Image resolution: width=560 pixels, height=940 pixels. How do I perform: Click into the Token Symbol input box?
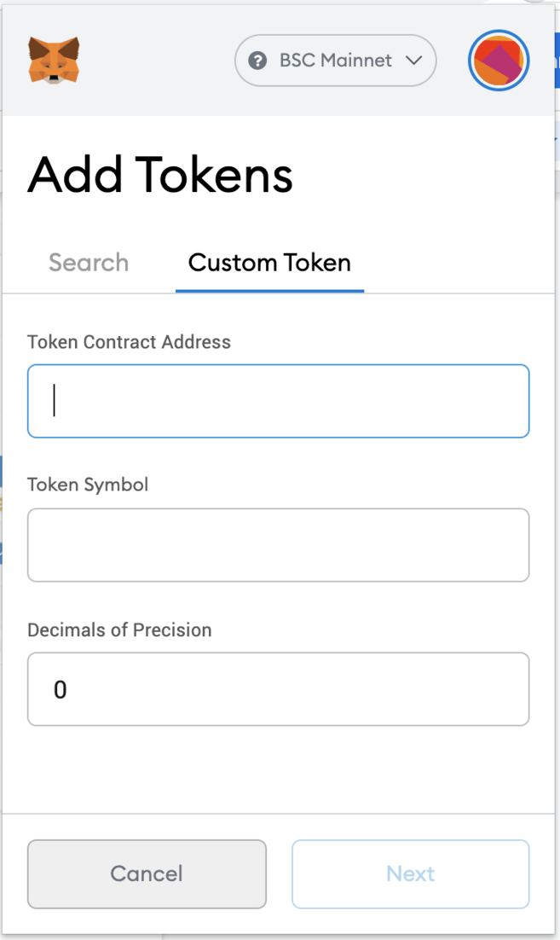(x=278, y=545)
